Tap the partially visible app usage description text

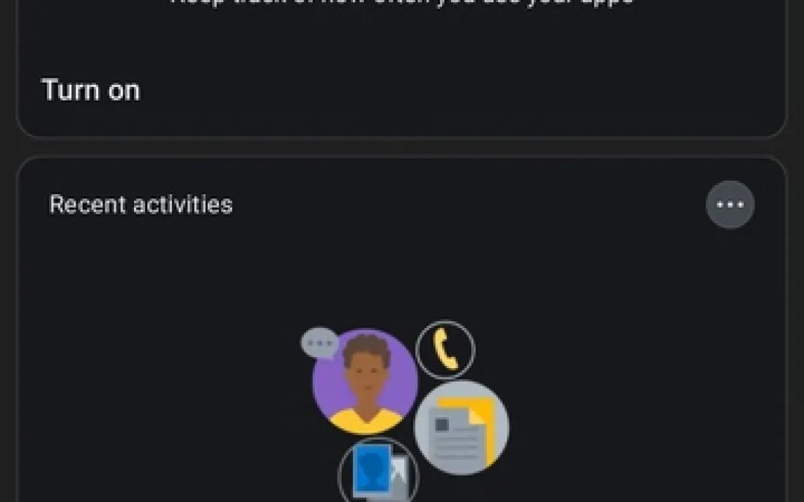(402, 2)
